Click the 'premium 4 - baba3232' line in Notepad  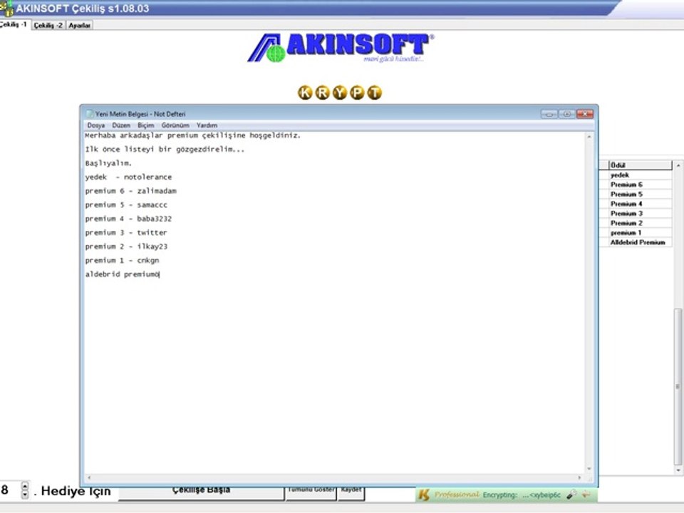click(x=128, y=219)
